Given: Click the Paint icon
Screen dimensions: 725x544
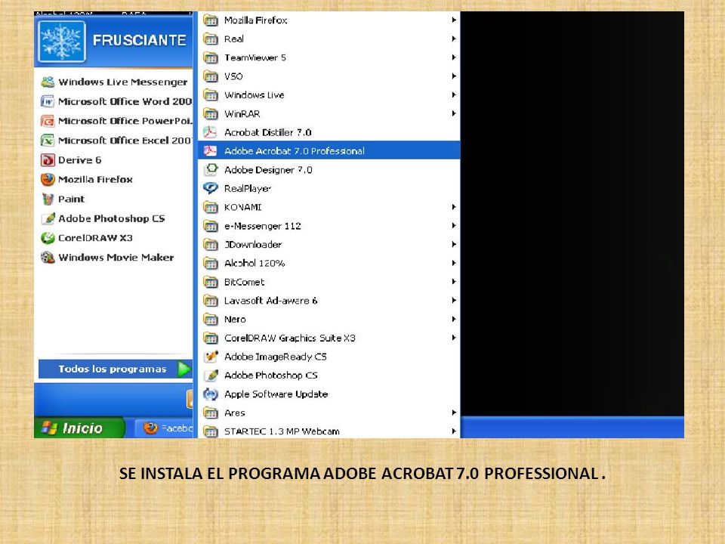Looking at the screenshot, I should tap(48, 199).
